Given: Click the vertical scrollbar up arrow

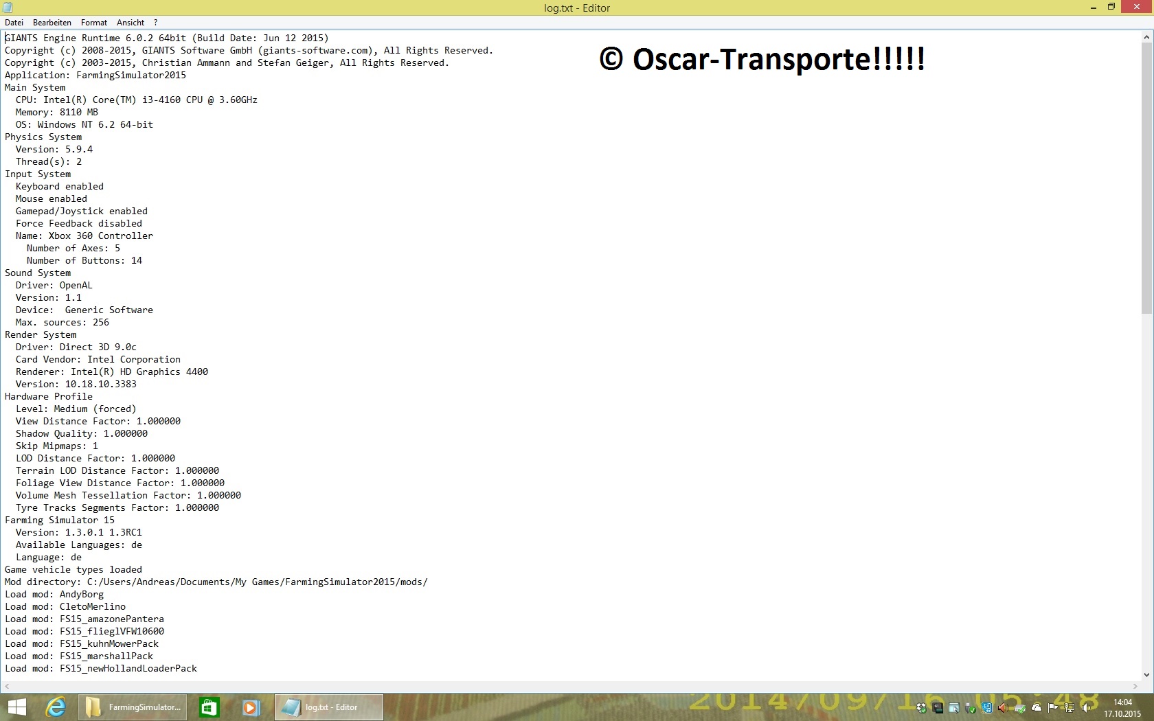Looking at the screenshot, I should tap(1146, 36).
